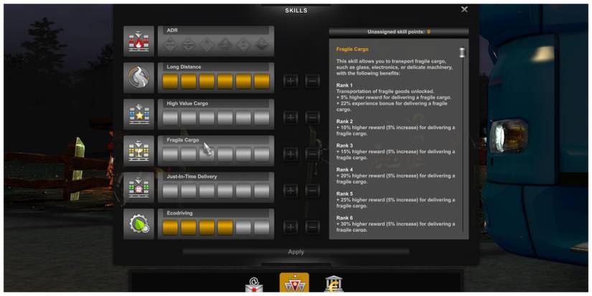Select the Fragile Cargo skill icon
The width and height of the screenshot is (592, 296).
click(138, 151)
